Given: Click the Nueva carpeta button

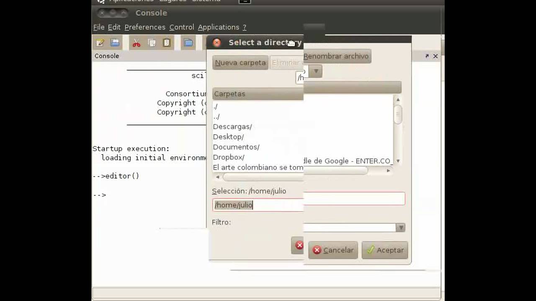Looking at the screenshot, I should click(240, 63).
